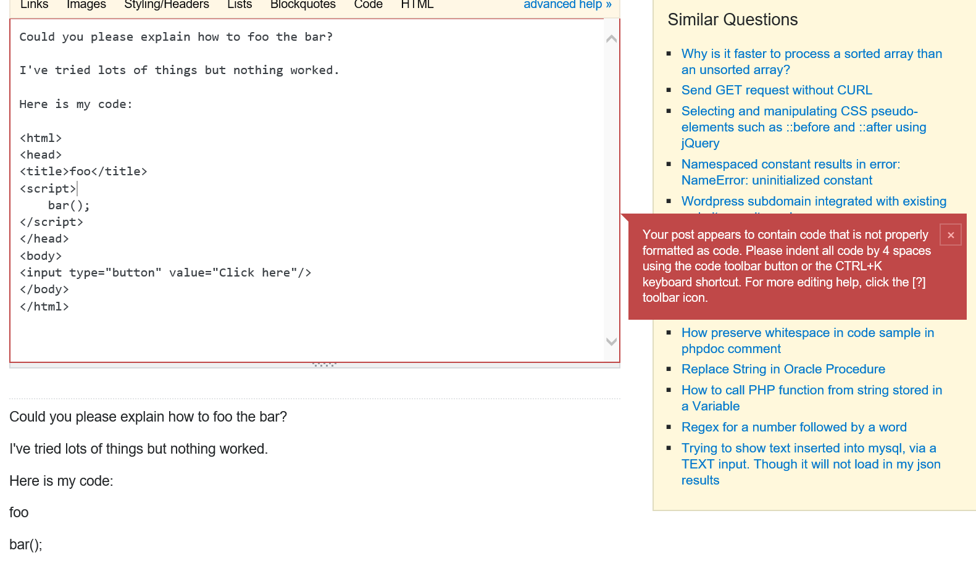Open 'Namespaced constant results in error' question
Viewport: 976px width, 566px height.
coord(791,172)
